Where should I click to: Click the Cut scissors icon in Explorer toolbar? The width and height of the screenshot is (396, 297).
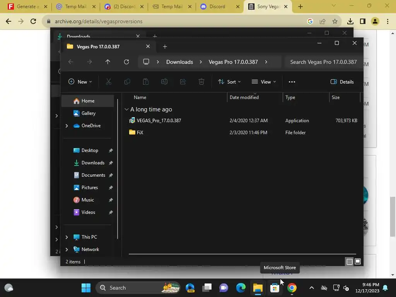click(108, 82)
